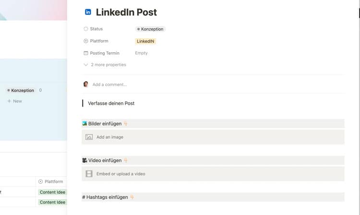The height and width of the screenshot is (215, 360).
Task: Select the Konzeption group label on board
Action: click(21, 90)
